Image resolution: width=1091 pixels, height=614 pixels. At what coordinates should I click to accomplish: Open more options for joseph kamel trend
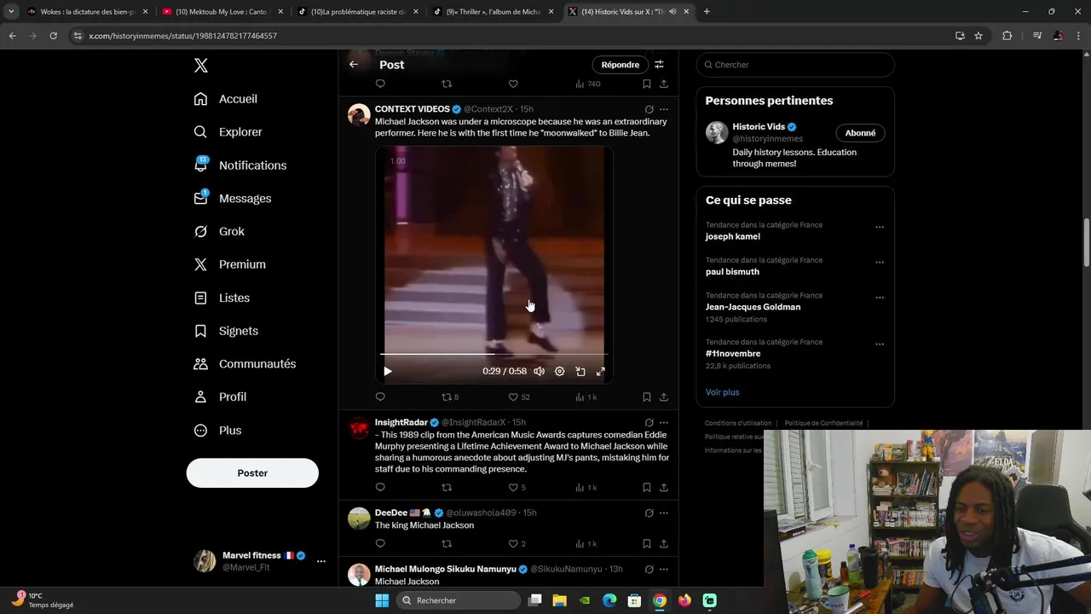tap(880, 227)
